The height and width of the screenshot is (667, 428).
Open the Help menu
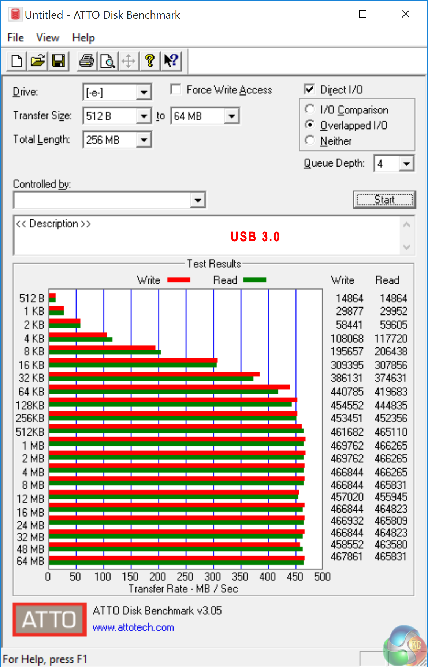[x=83, y=37]
